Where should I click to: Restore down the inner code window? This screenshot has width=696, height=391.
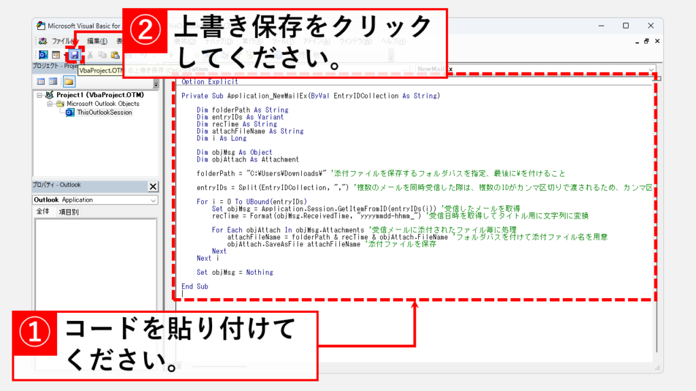[x=647, y=41]
